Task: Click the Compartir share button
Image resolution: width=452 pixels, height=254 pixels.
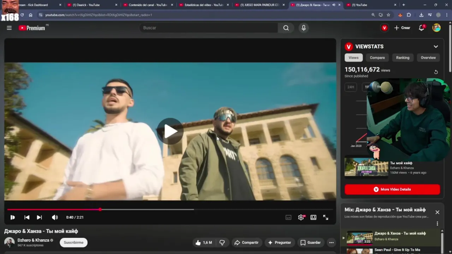Action: click(246, 242)
